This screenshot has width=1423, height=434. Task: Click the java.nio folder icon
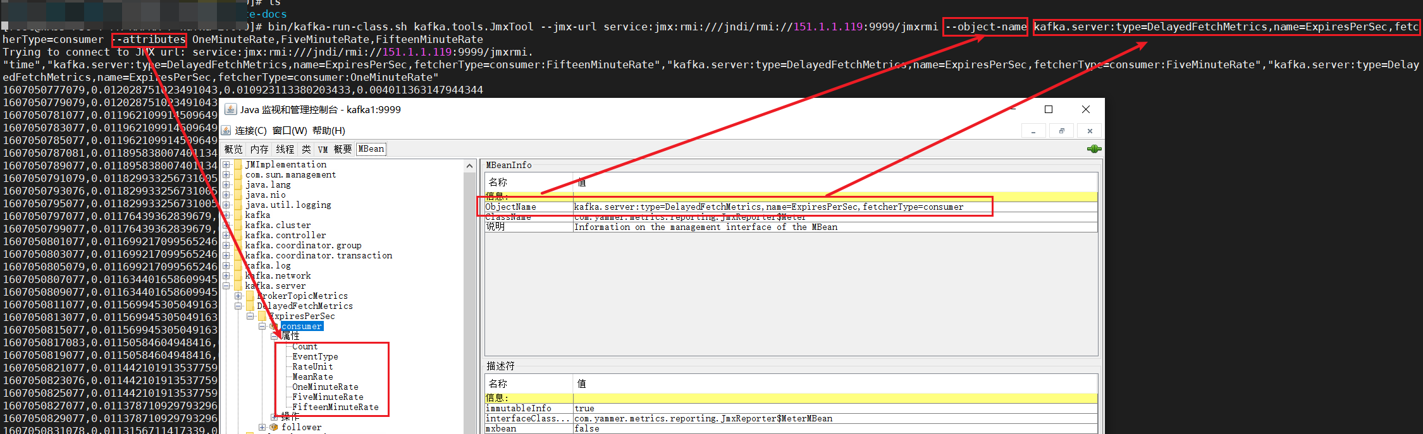tap(238, 195)
